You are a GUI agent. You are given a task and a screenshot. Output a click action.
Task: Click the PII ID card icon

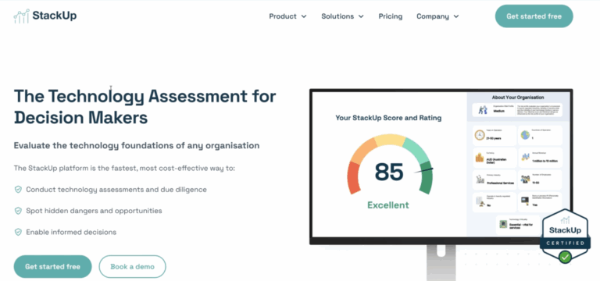525,201
